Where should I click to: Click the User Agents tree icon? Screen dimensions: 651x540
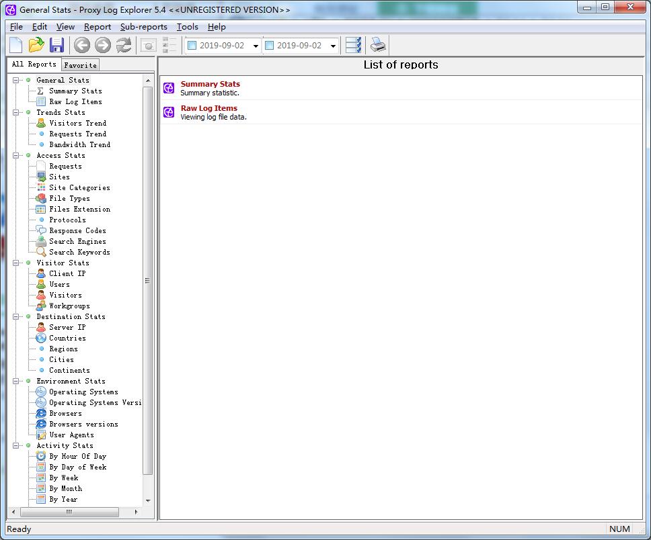41,435
